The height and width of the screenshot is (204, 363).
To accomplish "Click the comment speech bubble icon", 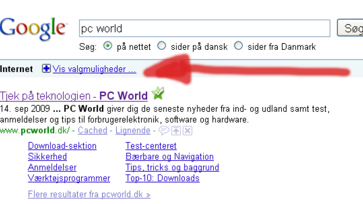I will 164,131.
